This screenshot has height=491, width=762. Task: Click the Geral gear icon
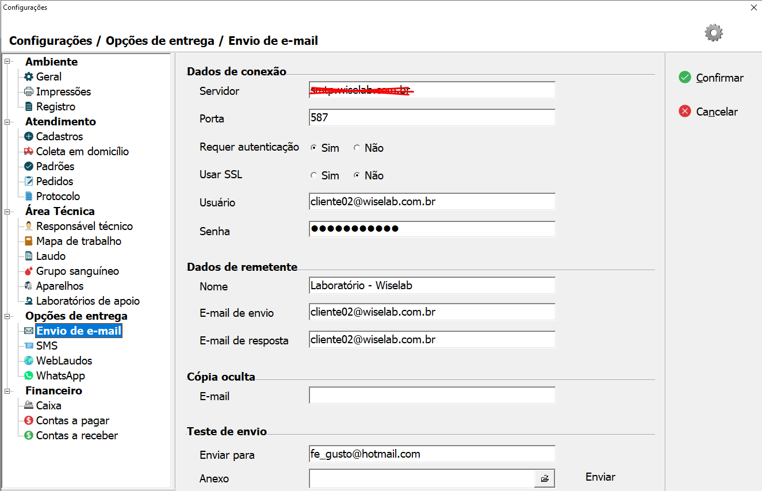click(x=29, y=76)
